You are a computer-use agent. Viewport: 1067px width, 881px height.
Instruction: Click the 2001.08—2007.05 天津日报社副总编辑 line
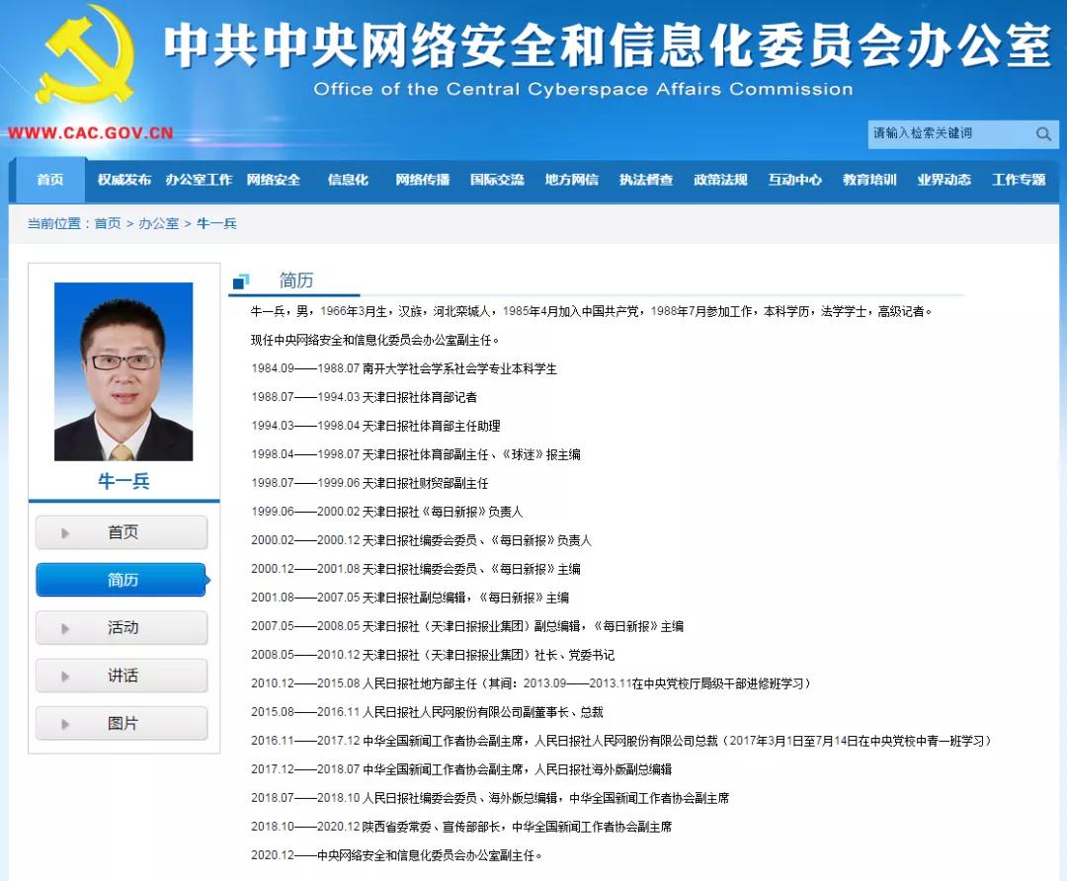point(410,598)
